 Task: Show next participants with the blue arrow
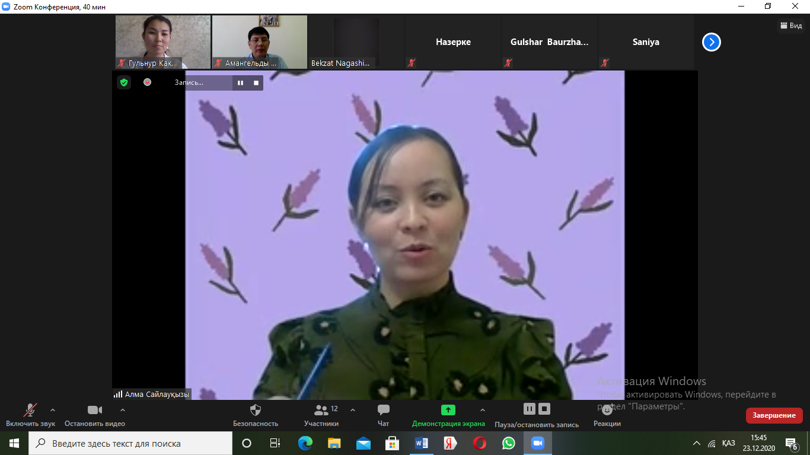coord(712,42)
